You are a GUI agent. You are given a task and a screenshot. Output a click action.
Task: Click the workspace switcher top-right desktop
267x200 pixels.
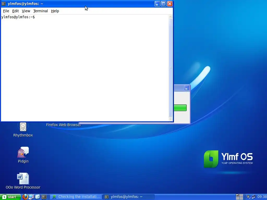pos(241,195)
